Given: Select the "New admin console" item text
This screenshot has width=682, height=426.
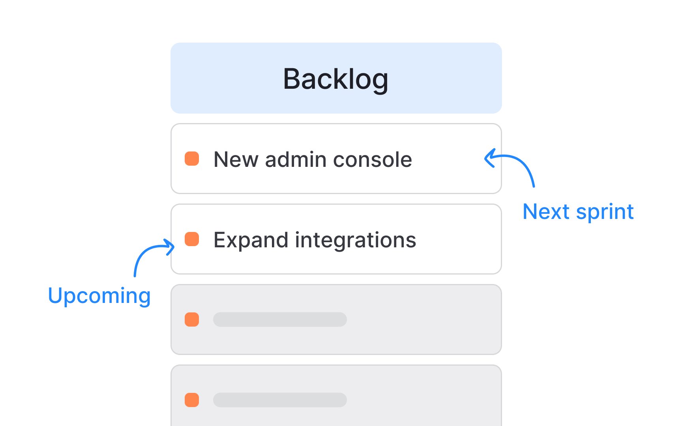Looking at the screenshot, I should 313,159.
